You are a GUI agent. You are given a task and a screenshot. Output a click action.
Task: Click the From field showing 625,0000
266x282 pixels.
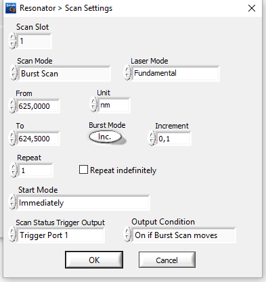[x=38, y=106]
